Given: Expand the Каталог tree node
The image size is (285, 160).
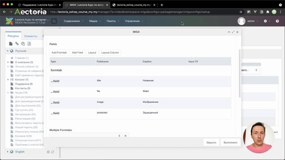Looking at the screenshot, I should coord(8,80).
